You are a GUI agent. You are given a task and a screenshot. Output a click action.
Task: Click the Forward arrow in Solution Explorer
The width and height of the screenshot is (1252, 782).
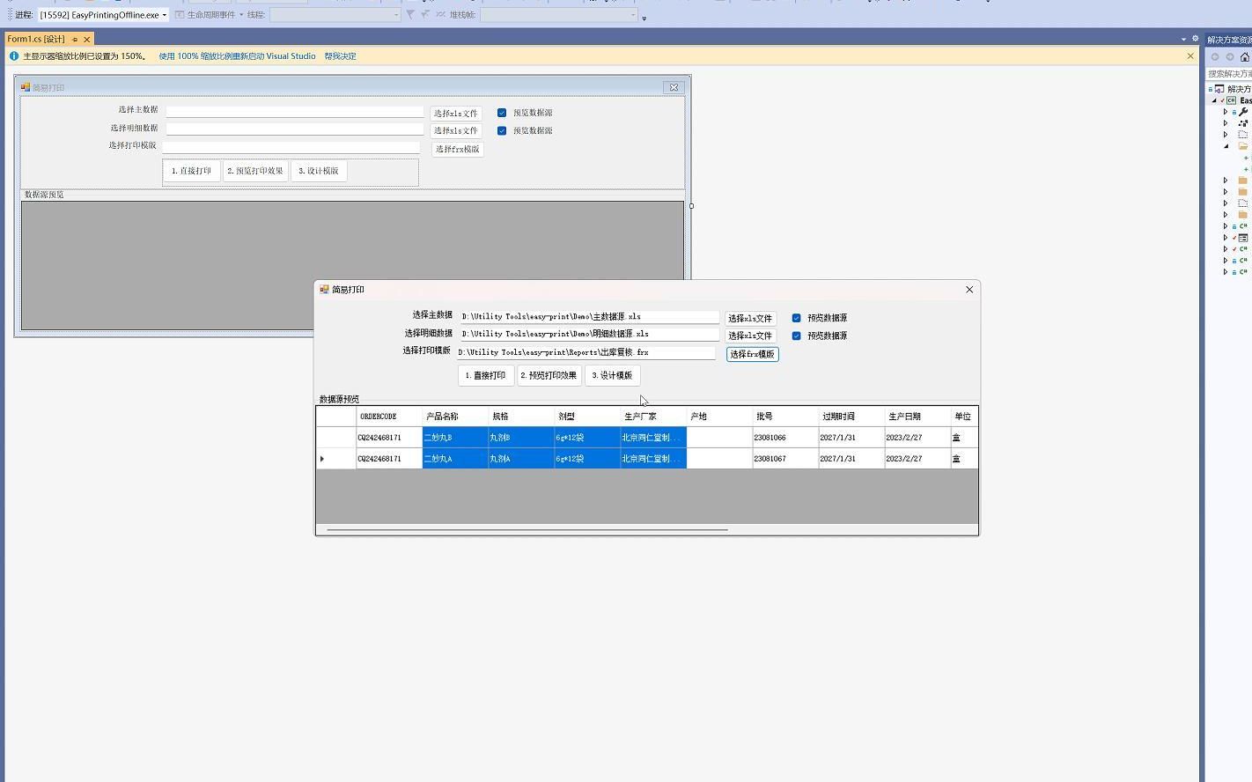tap(1230, 57)
